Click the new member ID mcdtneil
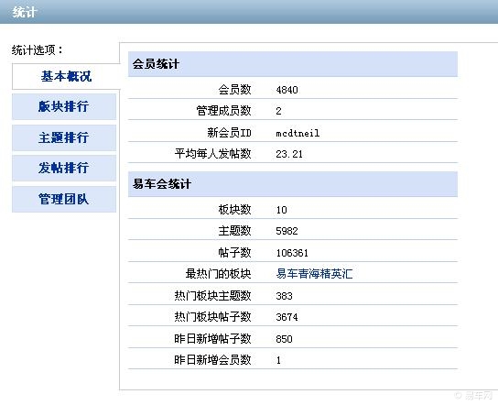The image size is (498, 405). [x=298, y=133]
